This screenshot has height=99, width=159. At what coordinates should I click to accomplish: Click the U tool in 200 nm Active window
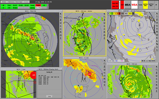tap(104, 23)
